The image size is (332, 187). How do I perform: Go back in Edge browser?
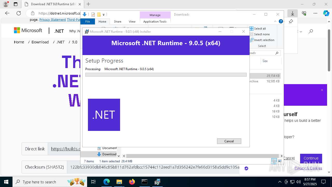pos(7,13)
